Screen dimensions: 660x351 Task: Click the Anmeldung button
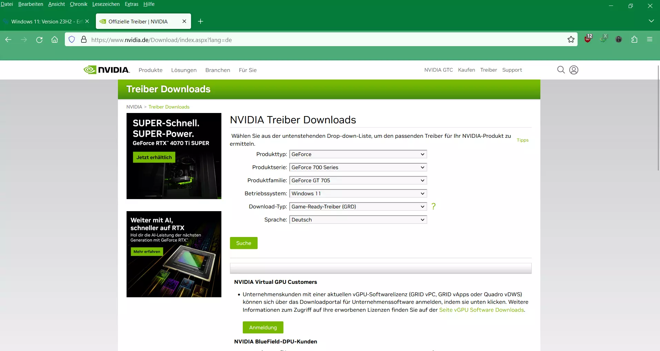point(263,328)
